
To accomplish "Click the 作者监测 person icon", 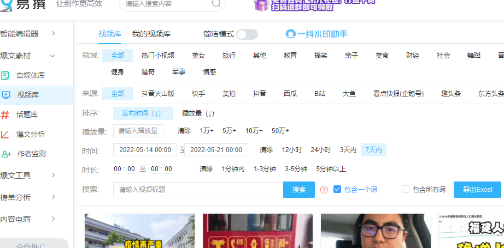I will coord(6,154).
